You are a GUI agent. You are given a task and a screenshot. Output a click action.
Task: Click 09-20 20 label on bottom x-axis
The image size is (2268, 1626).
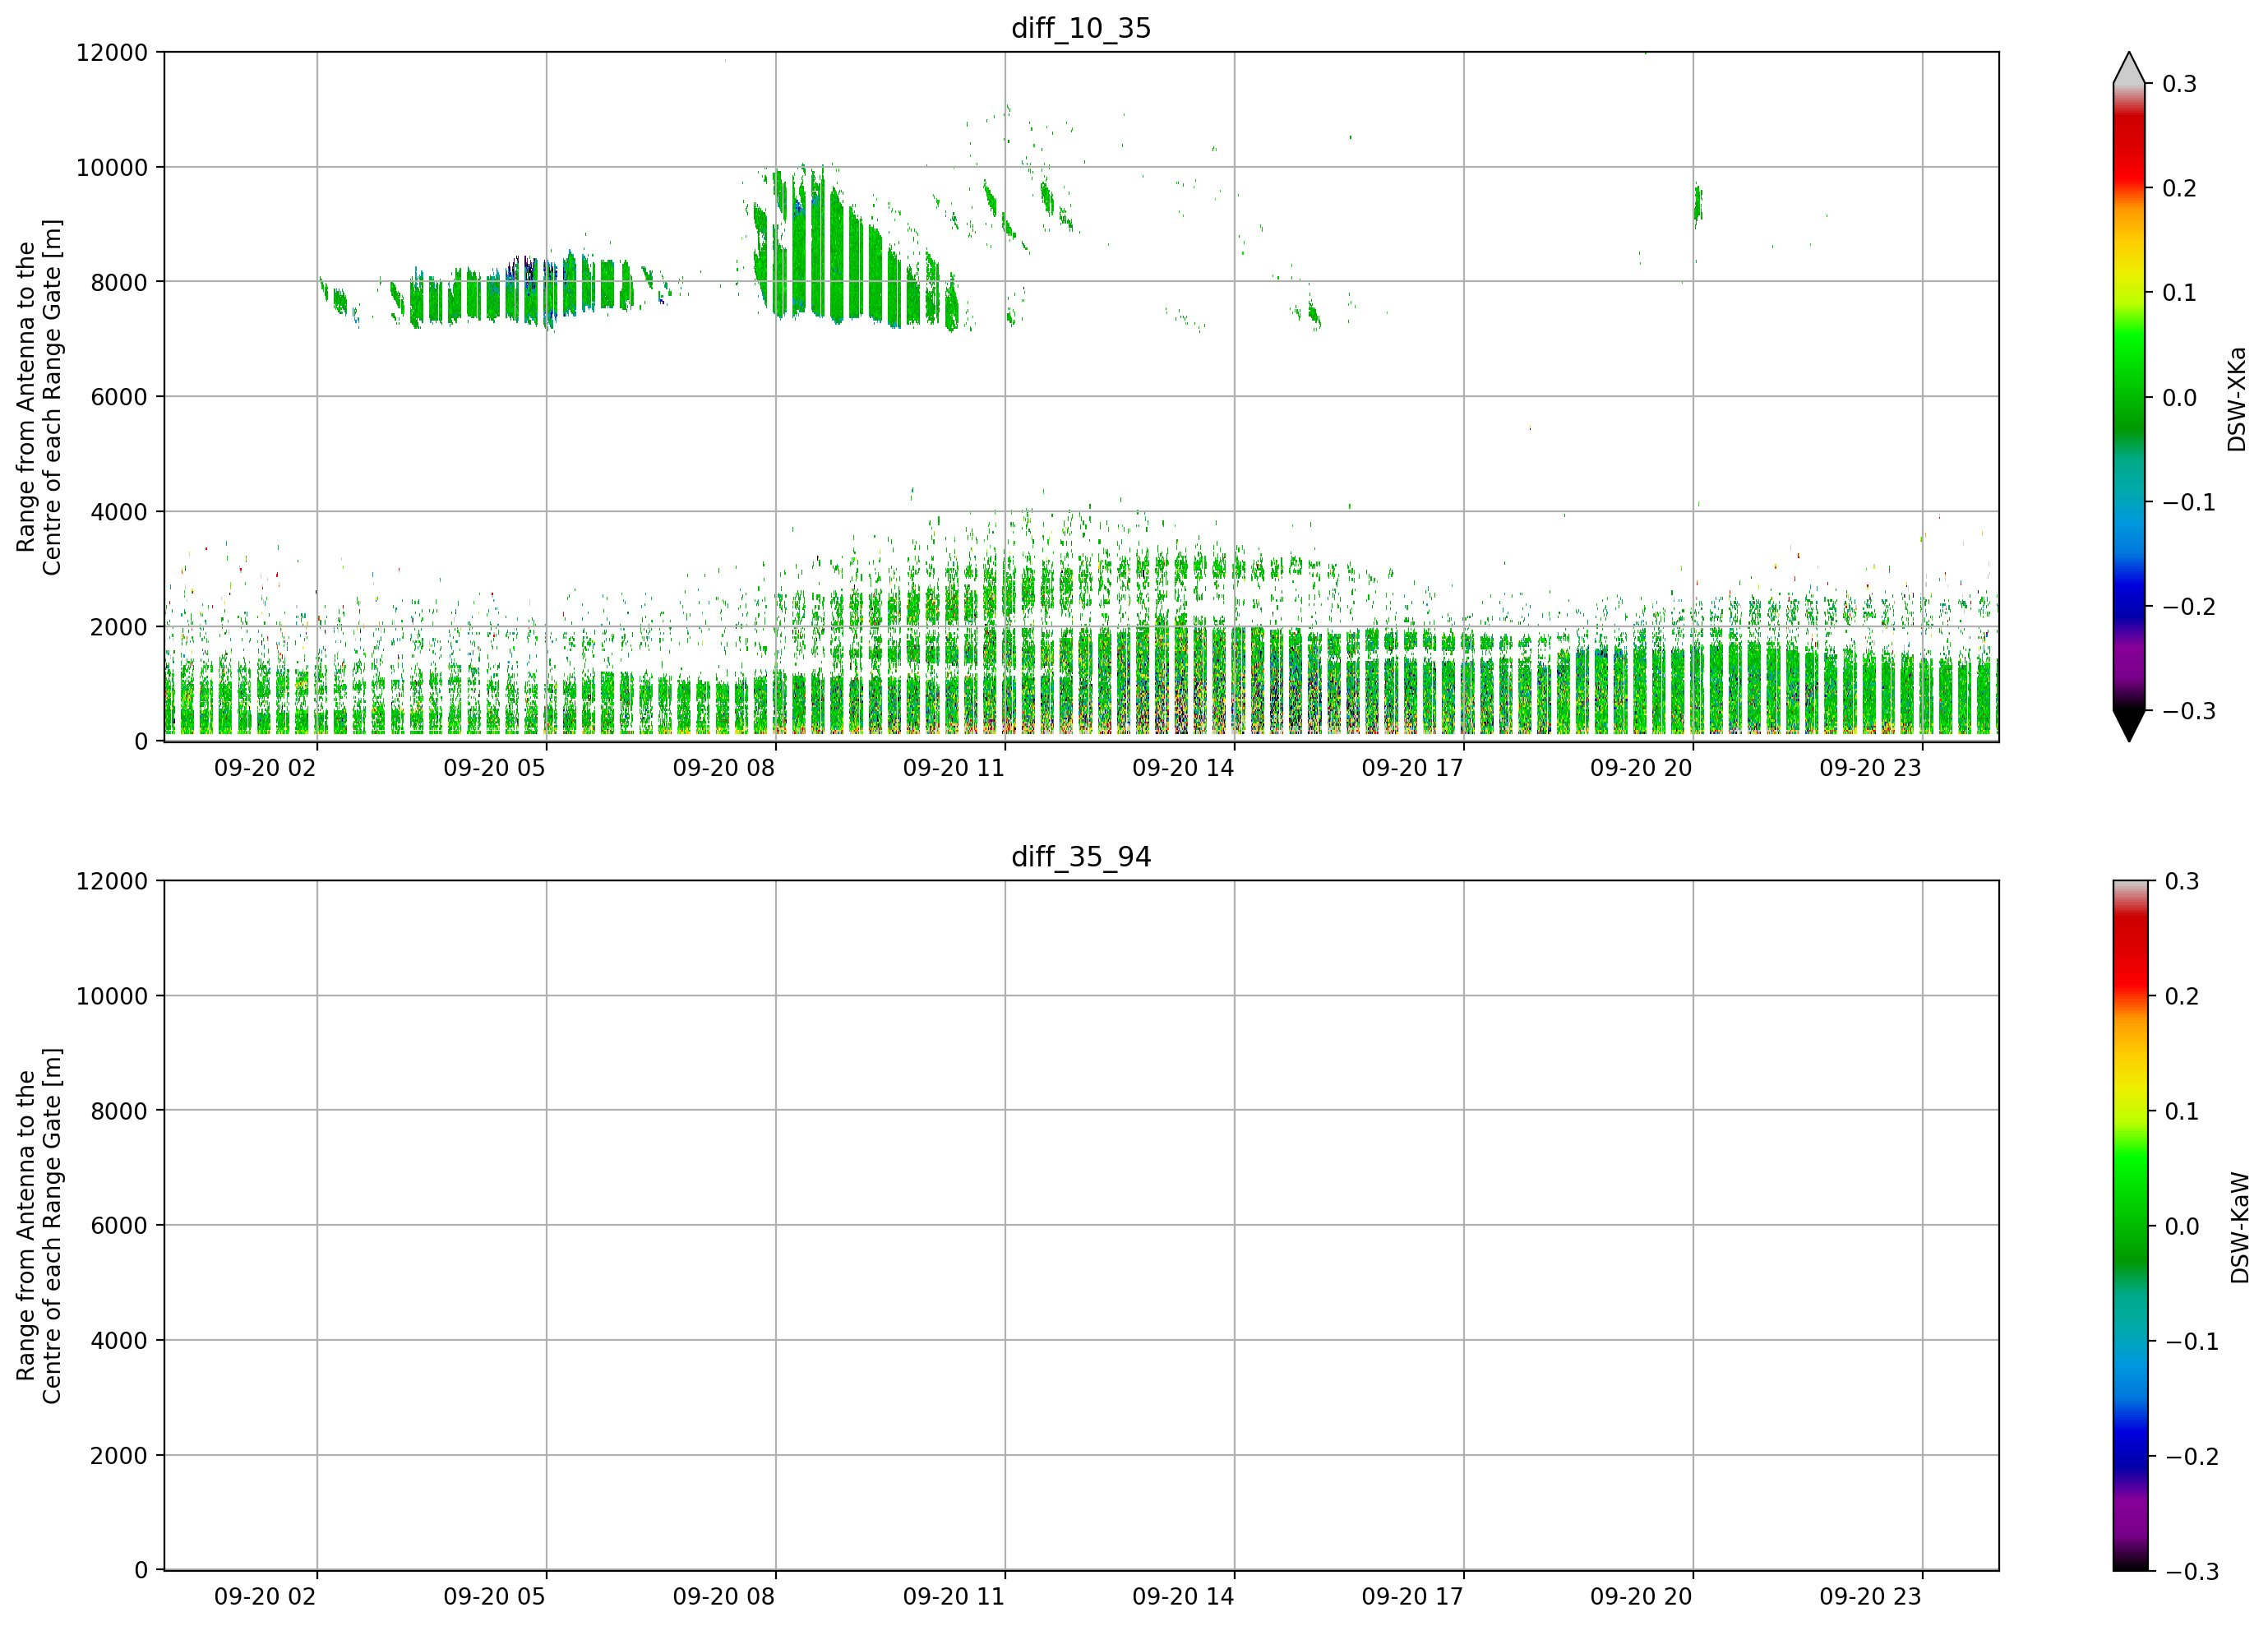pos(1641,1597)
